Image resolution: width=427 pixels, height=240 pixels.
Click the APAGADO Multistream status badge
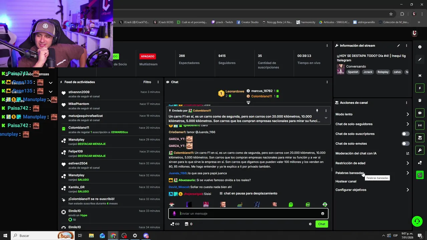[x=147, y=56]
